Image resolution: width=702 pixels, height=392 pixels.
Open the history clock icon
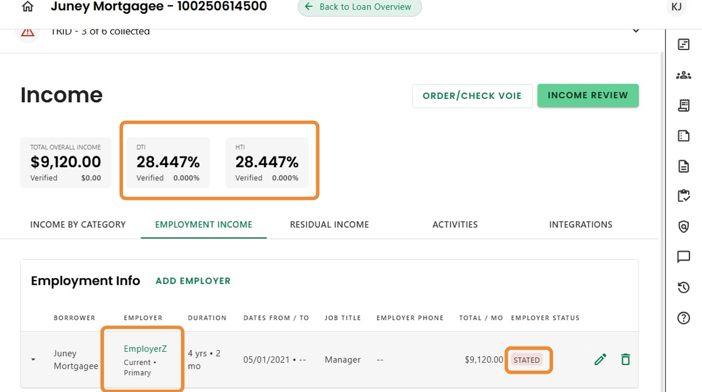tap(683, 287)
